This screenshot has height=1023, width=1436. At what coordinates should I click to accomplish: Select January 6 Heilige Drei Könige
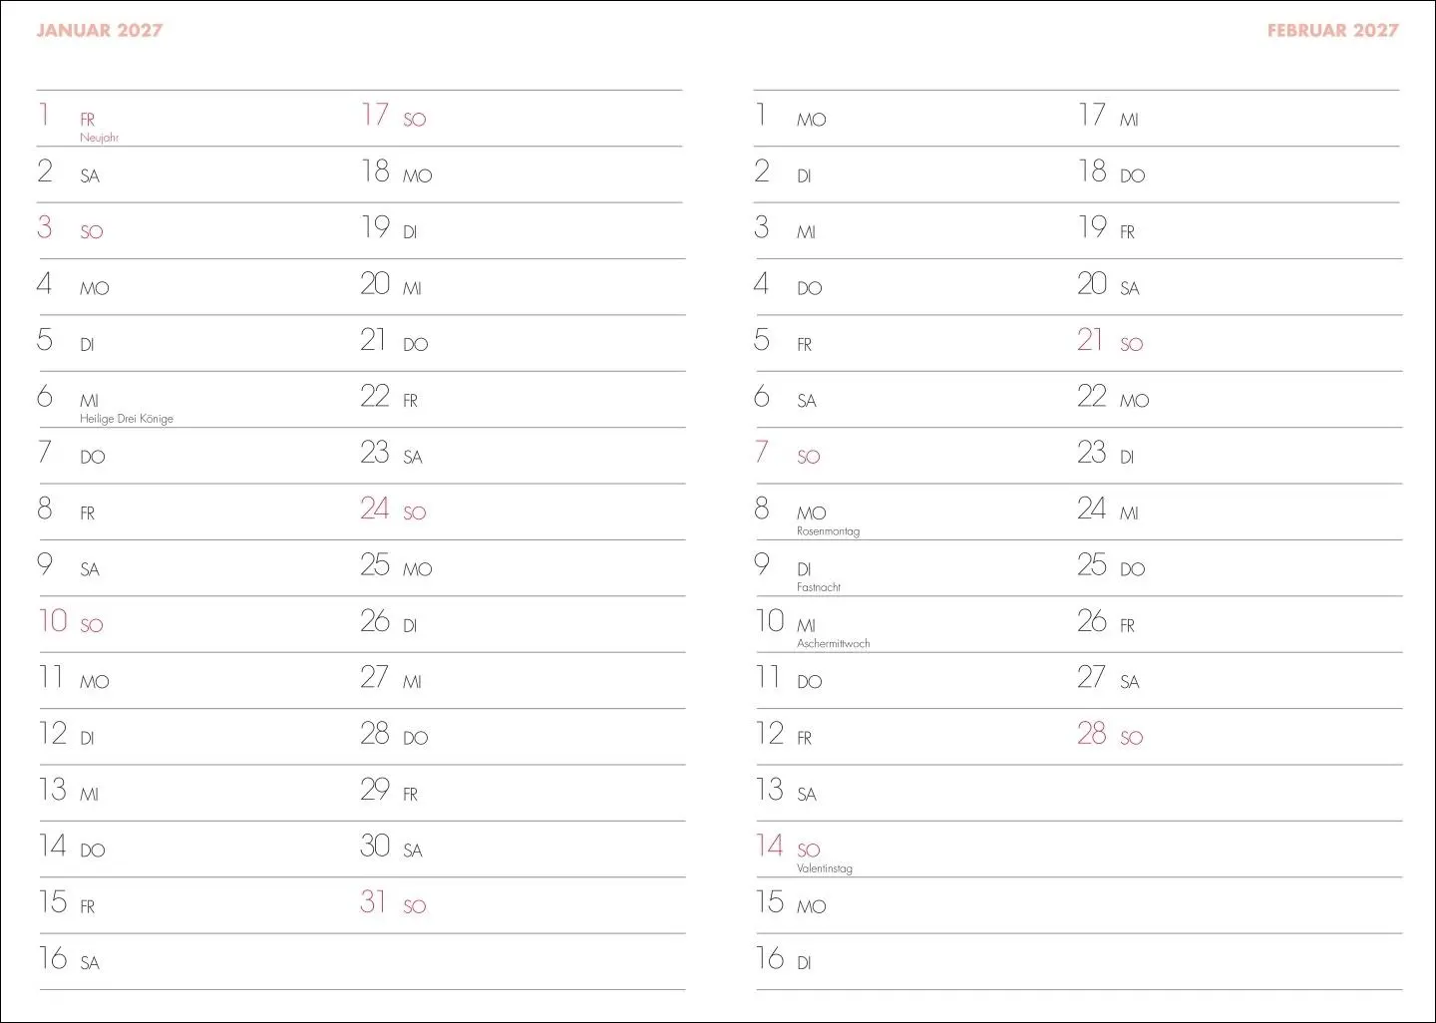pyautogui.click(x=198, y=400)
